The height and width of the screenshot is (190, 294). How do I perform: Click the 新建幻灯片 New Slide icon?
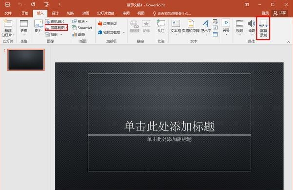tap(8, 24)
